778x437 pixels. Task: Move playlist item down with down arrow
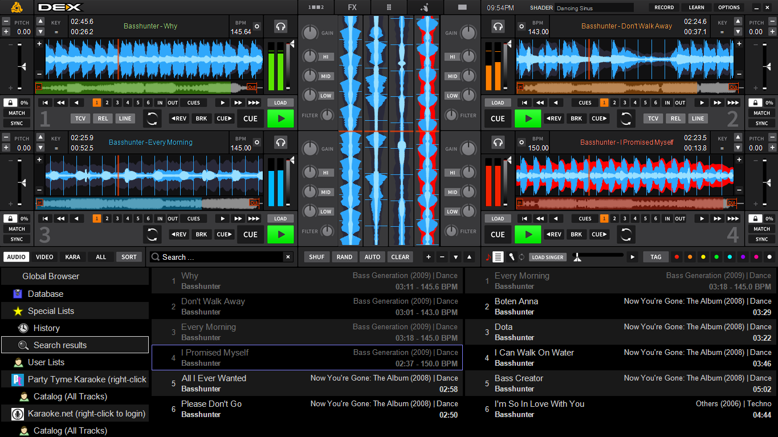click(x=455, y=257)
